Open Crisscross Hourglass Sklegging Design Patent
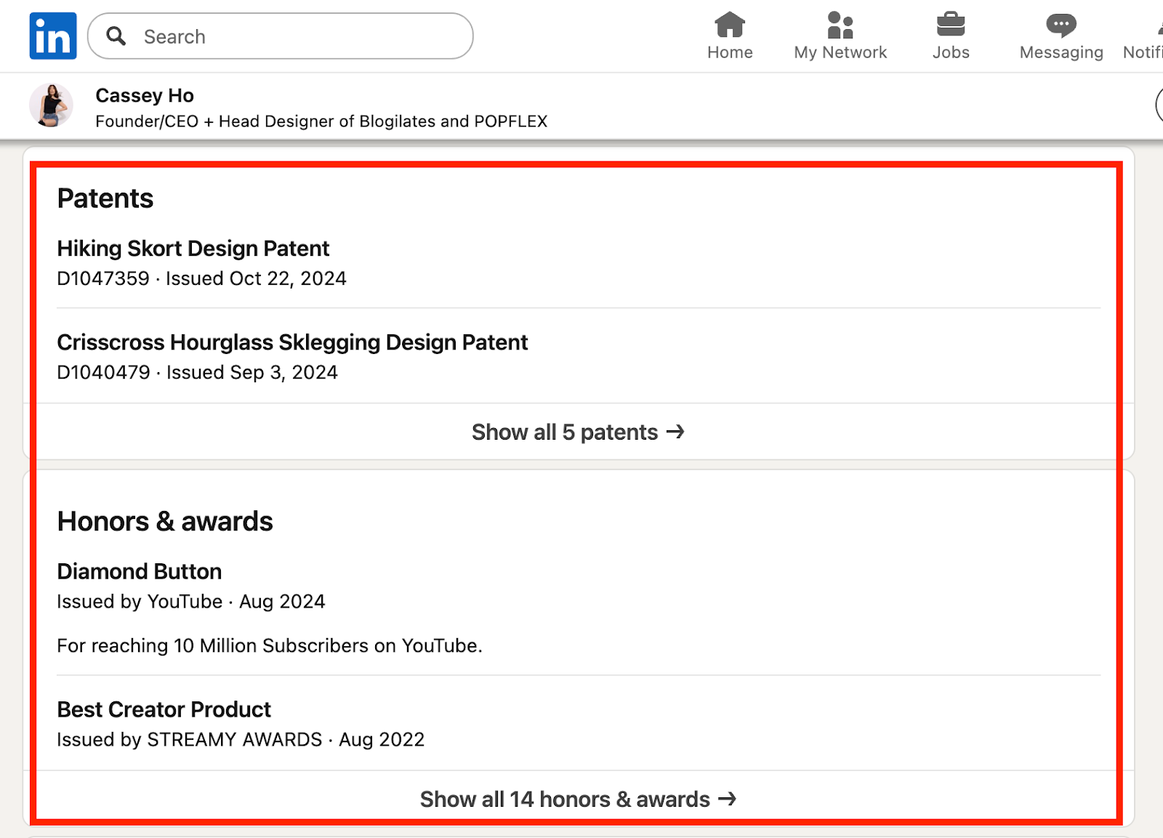This screenshot has width=1163, height=838. tap(292, 342)
